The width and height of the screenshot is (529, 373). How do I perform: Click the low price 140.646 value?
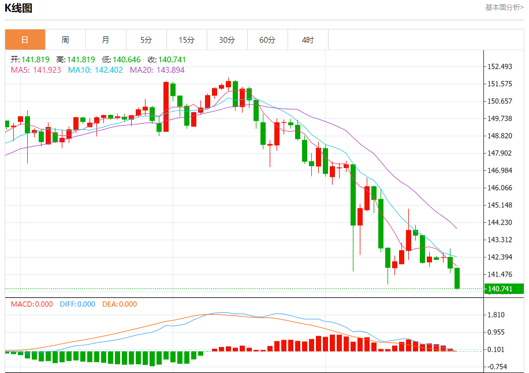(x=126, y=59)
